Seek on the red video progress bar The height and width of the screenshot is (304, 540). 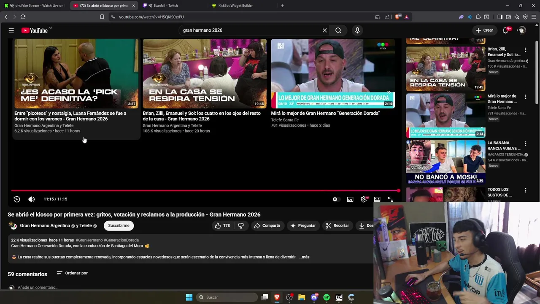click(x=205, y=191)
